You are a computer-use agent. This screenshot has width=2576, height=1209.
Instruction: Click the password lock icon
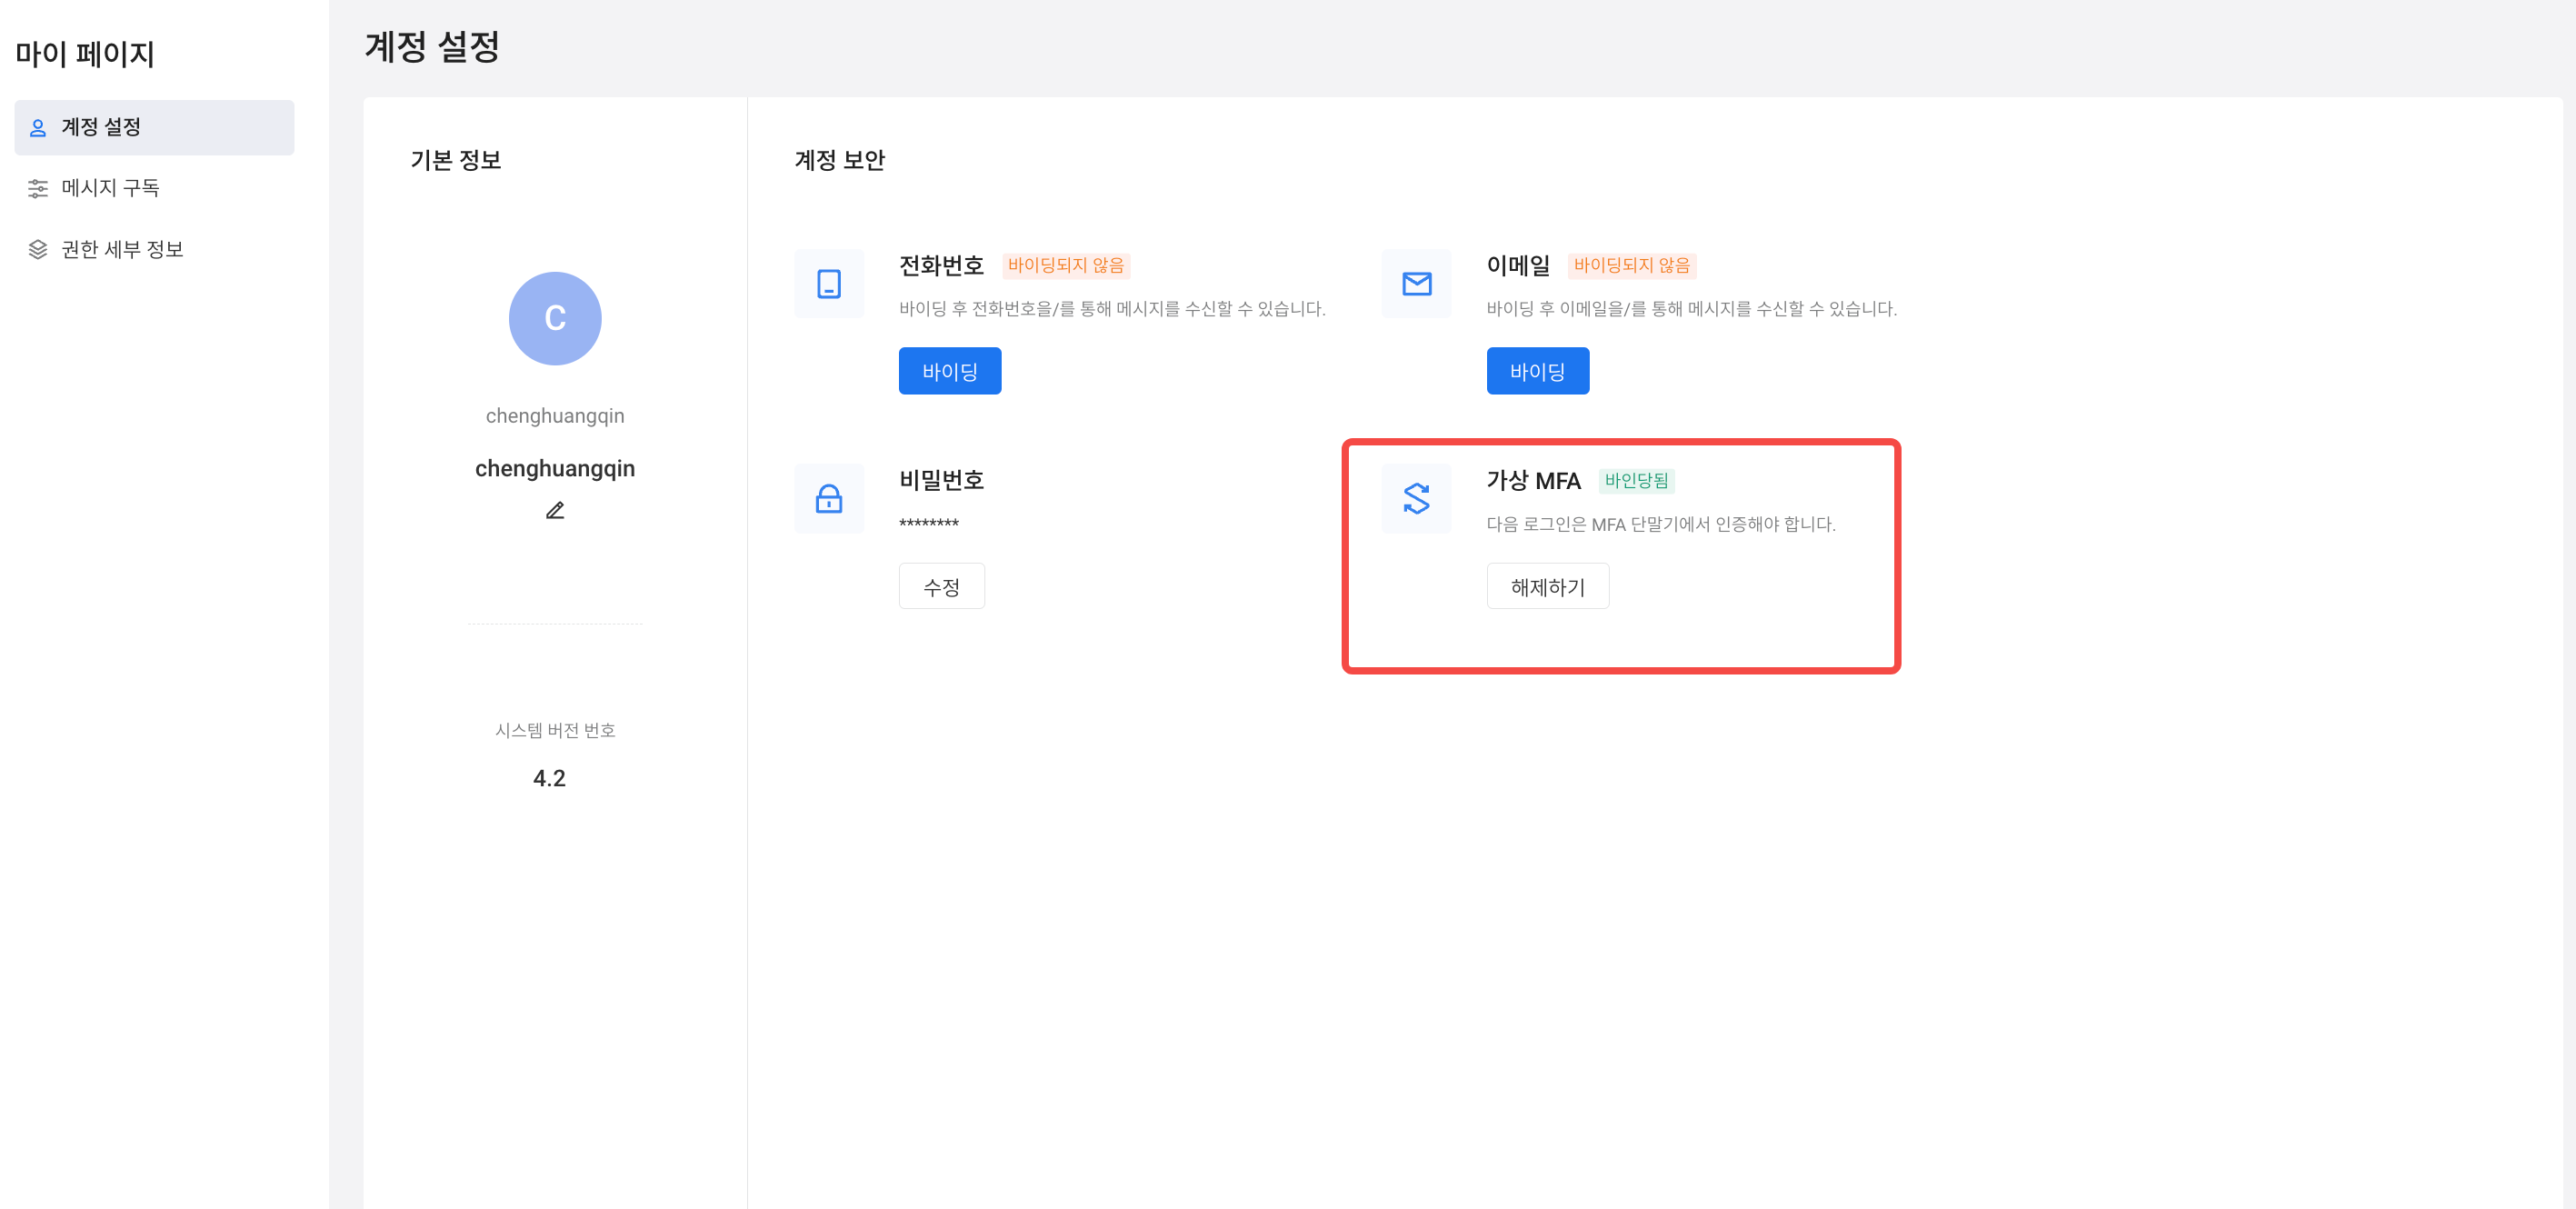click(x=828, y=498)
